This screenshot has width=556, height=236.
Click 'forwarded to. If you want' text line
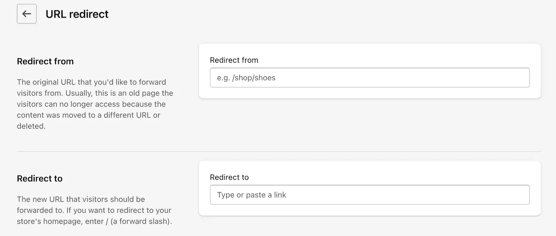[x=94, y=210]
